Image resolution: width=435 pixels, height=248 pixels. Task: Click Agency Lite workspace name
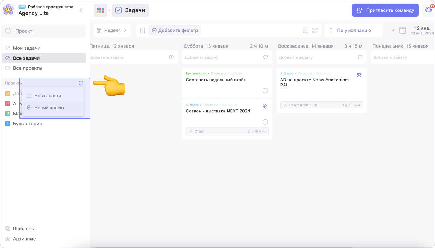pyautogui.click(x=34, y=13)
